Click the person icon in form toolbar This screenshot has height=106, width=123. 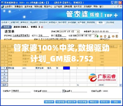(109, 36)
